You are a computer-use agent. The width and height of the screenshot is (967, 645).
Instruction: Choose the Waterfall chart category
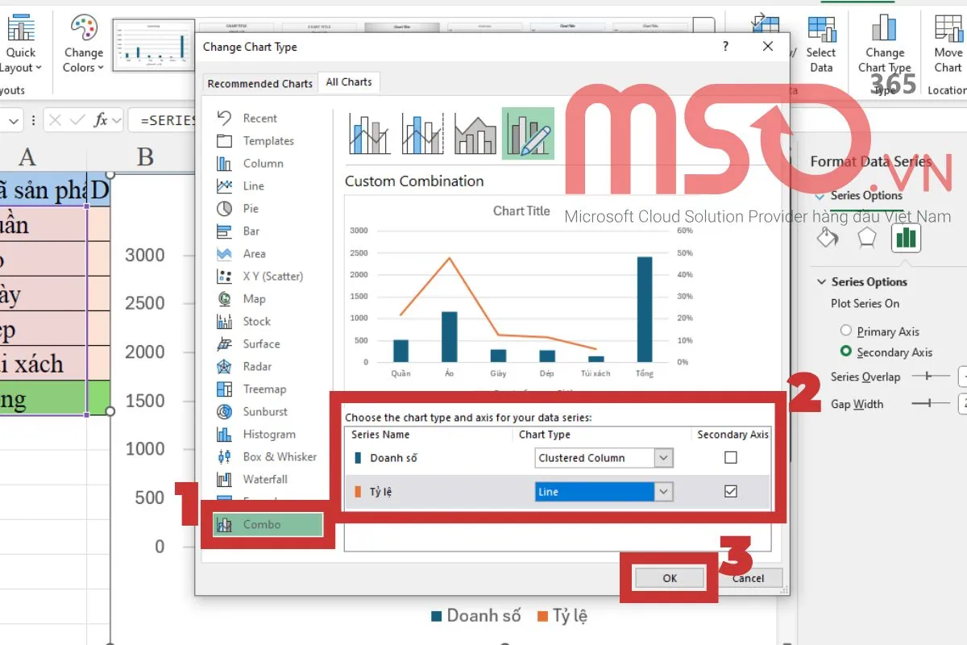click(x=265, y=479)
